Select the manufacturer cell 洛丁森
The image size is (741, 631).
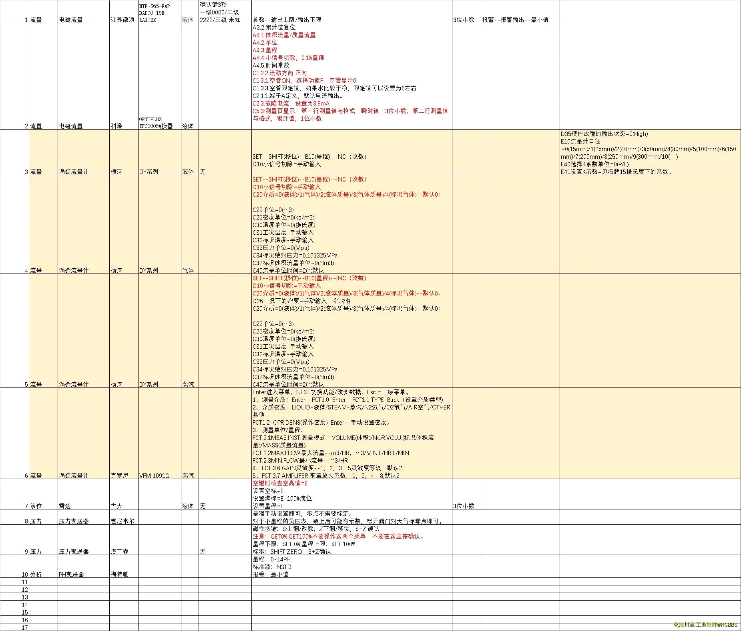pos(124,540)
